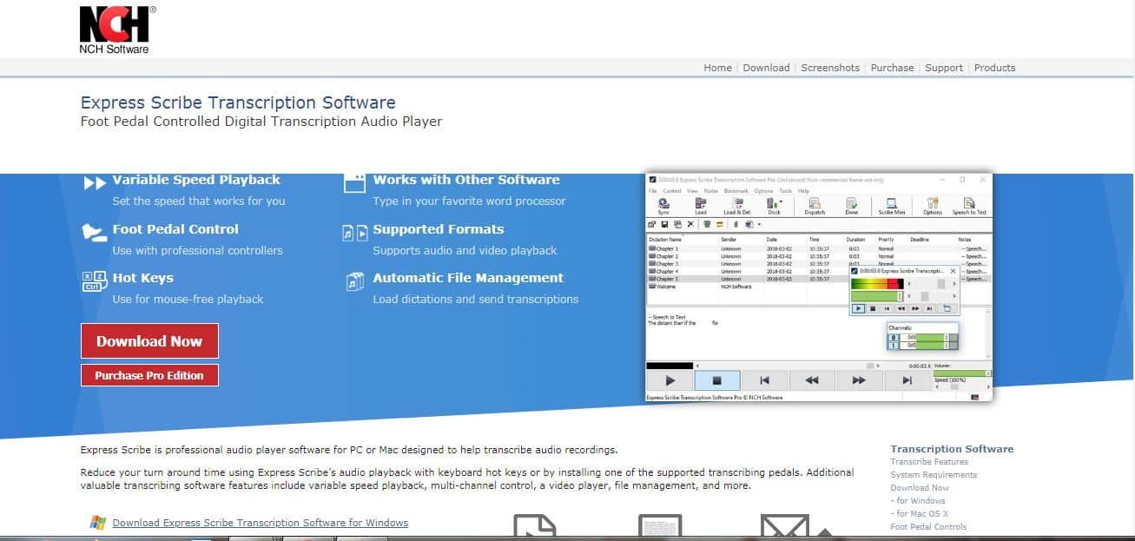1135x541 pixels.
Task: Open the Download menu item
Action: click(x=766, y=68)
